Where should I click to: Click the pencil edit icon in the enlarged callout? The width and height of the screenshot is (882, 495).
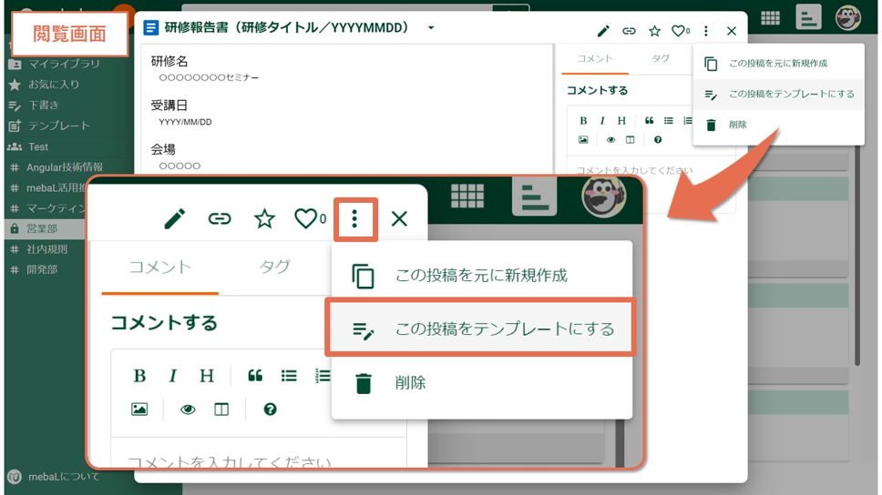[x=174, y=219]
